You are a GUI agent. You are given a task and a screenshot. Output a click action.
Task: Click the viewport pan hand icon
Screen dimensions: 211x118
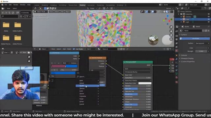pos(171,31)
